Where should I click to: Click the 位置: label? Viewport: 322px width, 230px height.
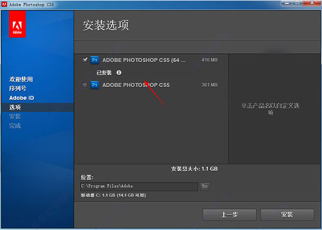pyautogui.click(x=87, y=177)
